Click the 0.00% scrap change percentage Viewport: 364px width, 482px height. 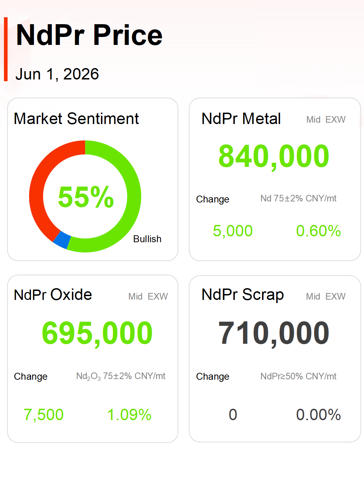click(x=318, y=415)
